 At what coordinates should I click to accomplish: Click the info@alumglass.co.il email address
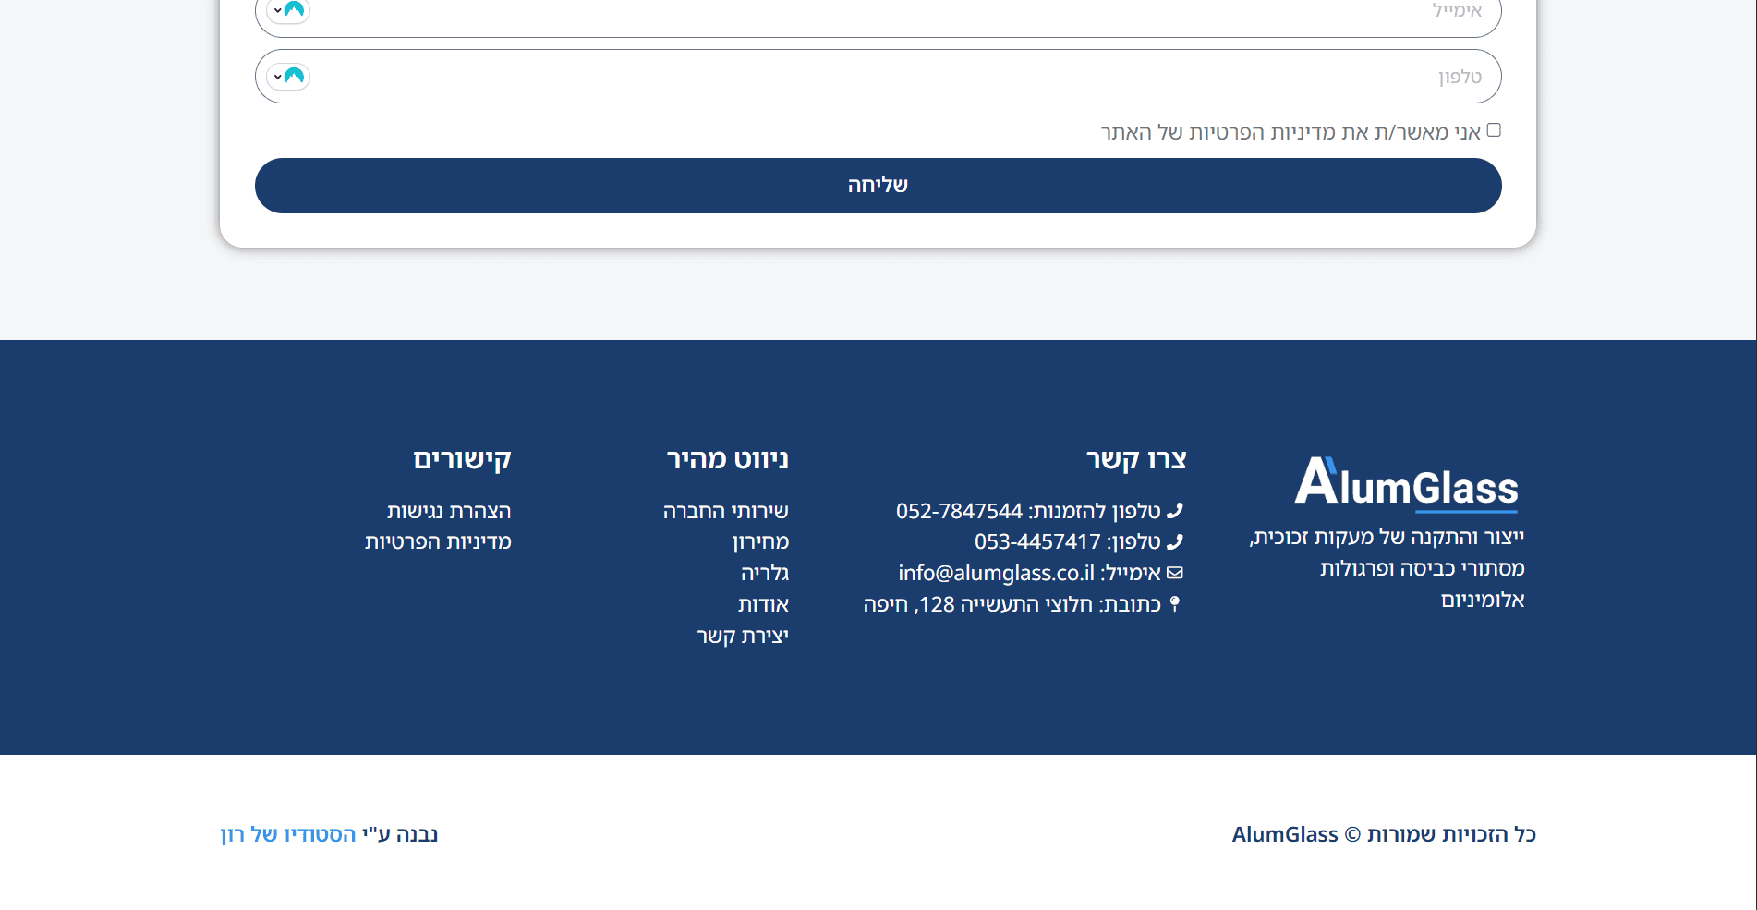pos(996,573)
